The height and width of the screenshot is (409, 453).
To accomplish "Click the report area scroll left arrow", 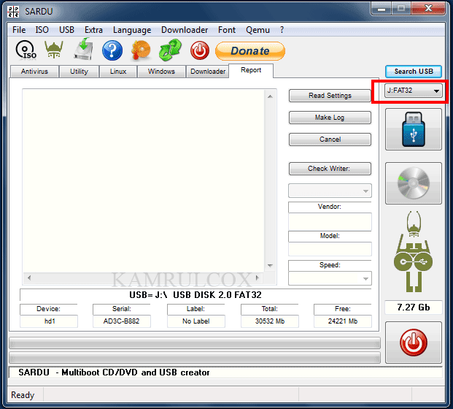I will [x=29, y=278].
